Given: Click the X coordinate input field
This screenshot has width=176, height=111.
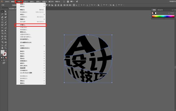Looking at the screenshot, I should (x=83, y=5).
